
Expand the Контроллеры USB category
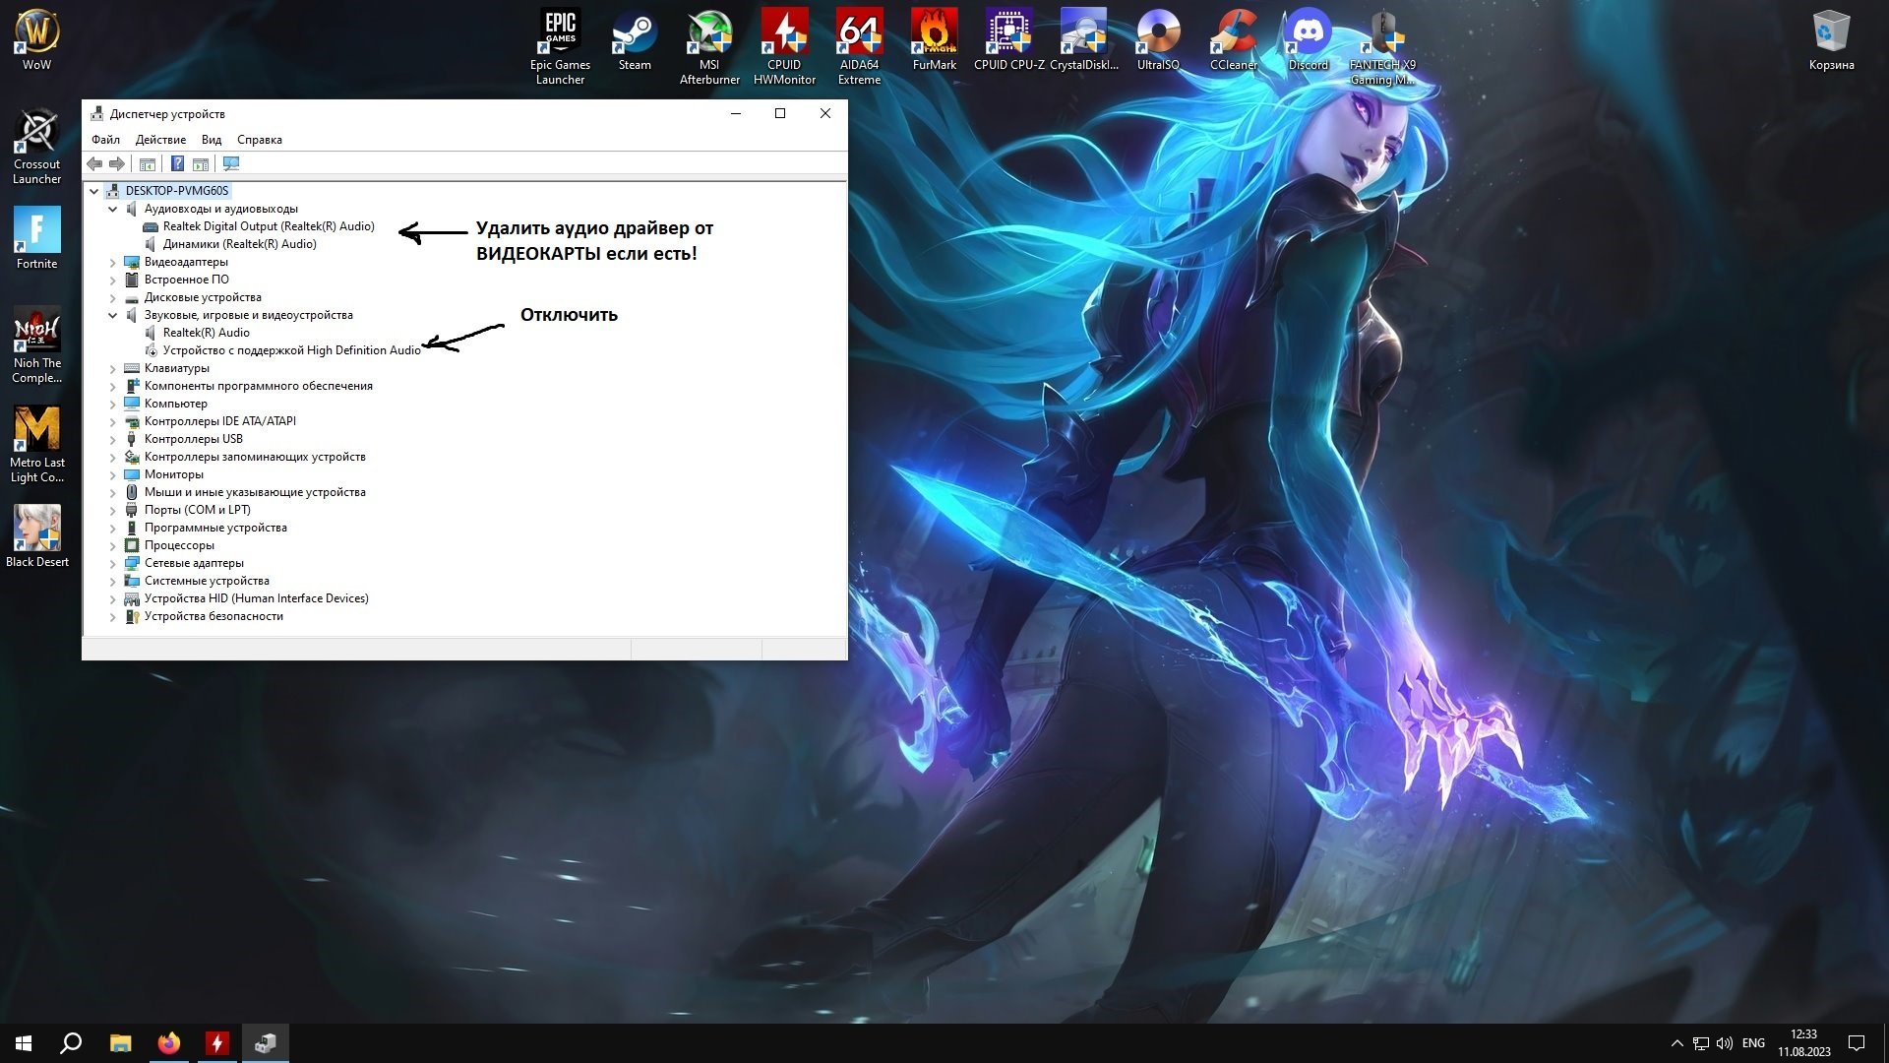pos(112,439)
